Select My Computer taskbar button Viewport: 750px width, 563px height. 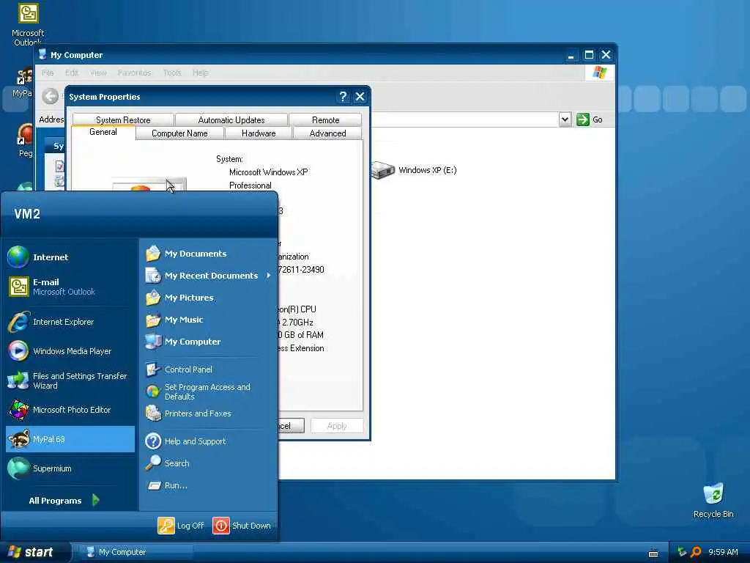(136, 552)
